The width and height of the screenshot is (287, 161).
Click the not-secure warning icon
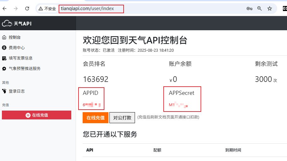click(x=41, y=9)
